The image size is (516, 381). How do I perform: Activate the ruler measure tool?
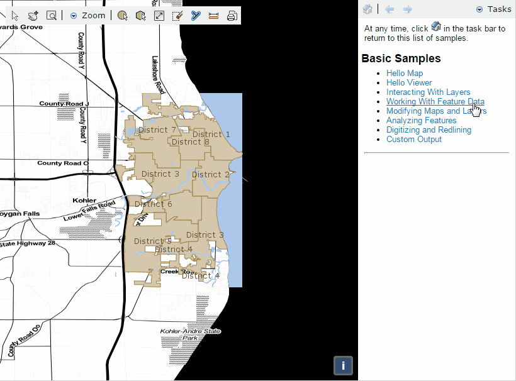[212, 15]
